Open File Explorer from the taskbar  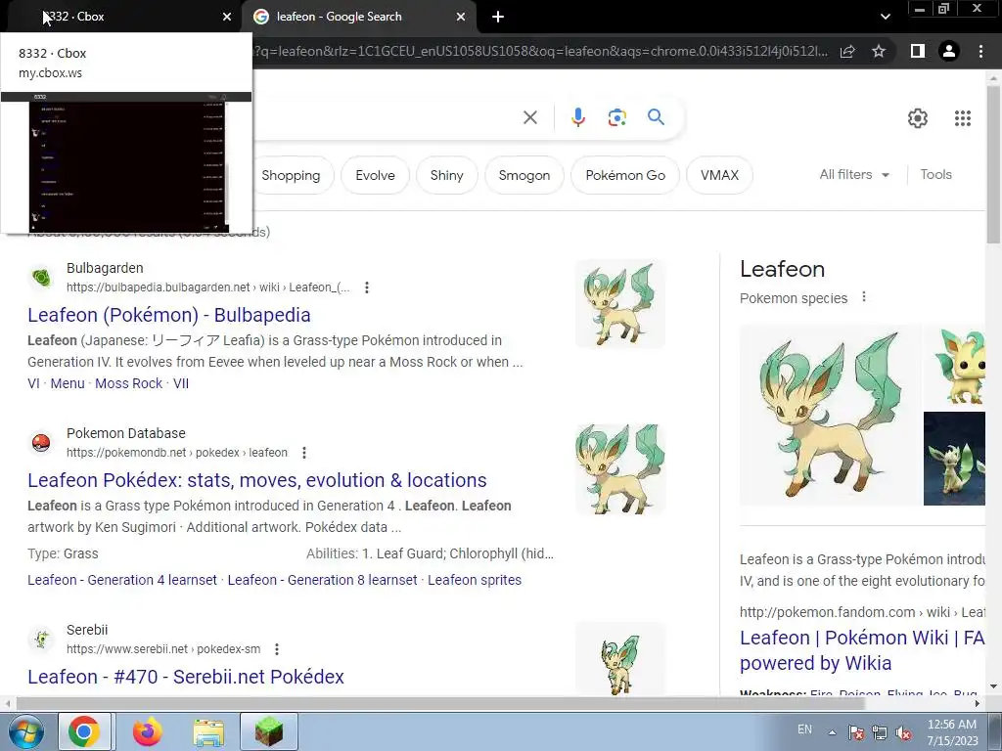point(208,731)
